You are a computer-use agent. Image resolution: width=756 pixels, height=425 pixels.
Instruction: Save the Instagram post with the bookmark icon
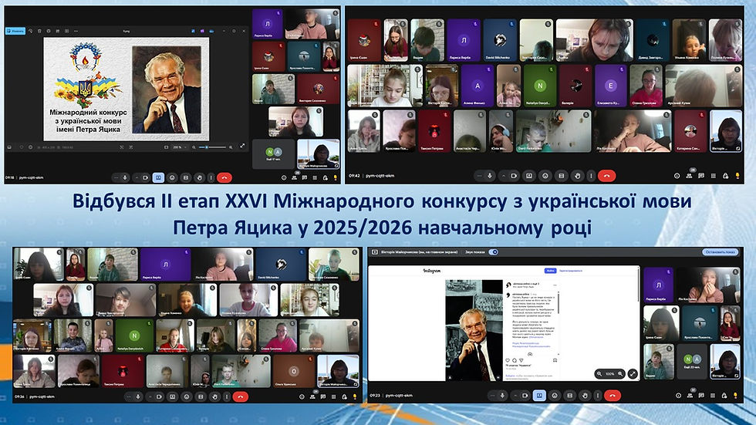555,360
